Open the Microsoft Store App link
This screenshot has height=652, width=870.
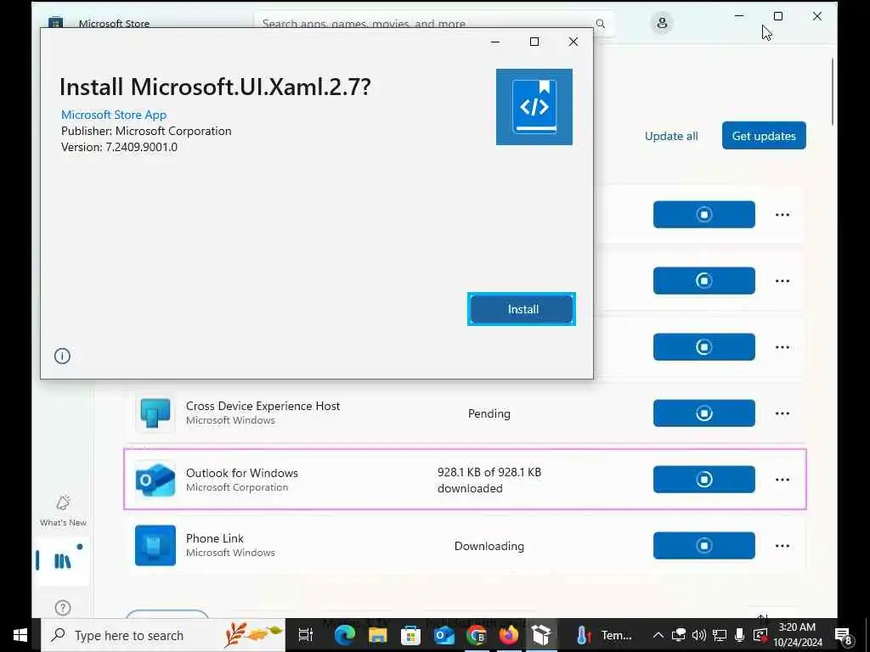tap(114, 115)
